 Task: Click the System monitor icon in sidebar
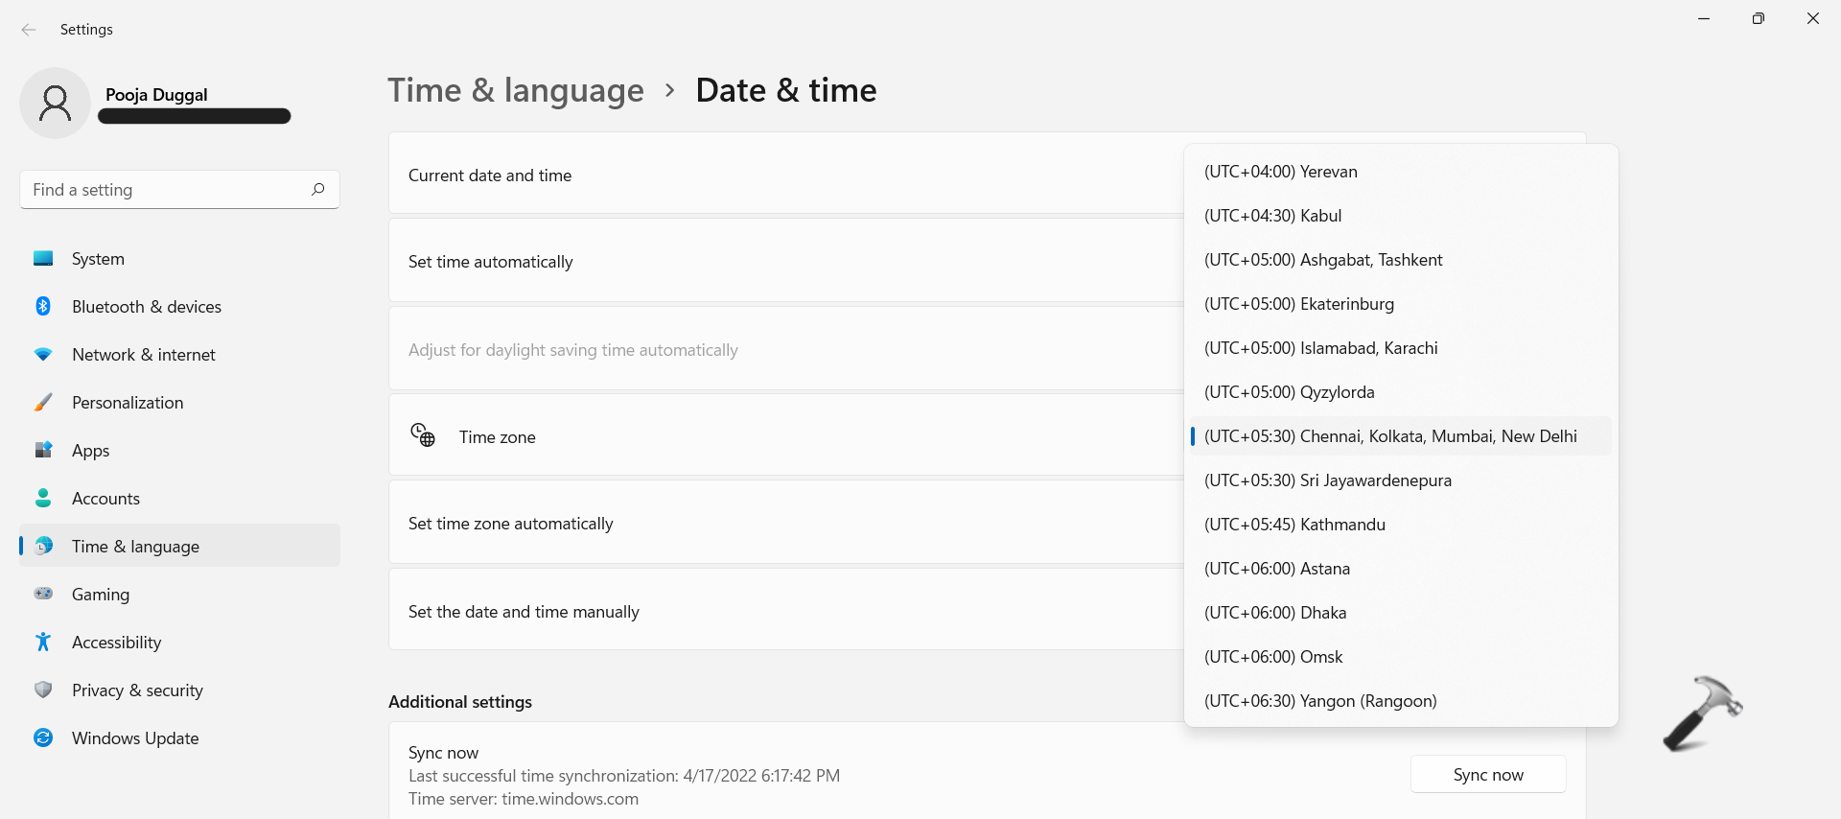pos(43,259)
